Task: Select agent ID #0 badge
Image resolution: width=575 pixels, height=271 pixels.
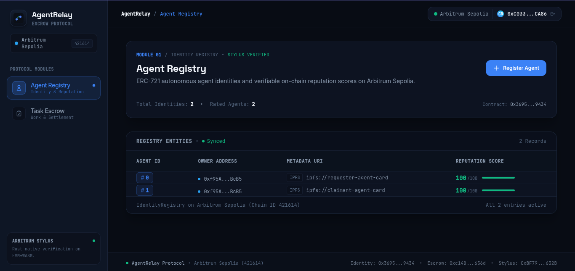Action: (144, 178)
